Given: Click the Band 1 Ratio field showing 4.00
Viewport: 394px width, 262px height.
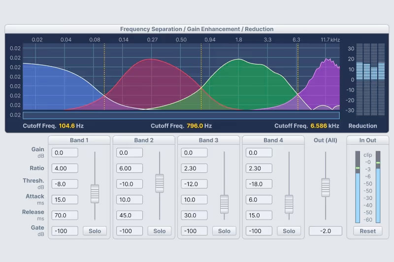Looking at the screenshot, I should click(65, 168).
